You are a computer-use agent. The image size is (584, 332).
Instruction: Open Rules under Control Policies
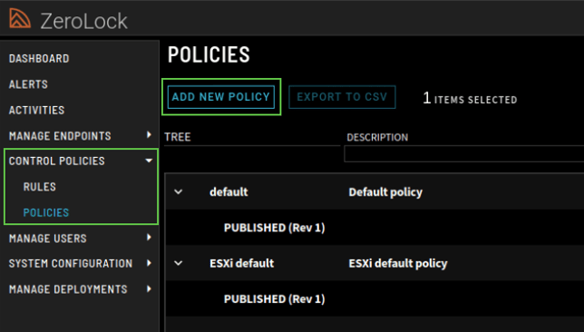40,187
